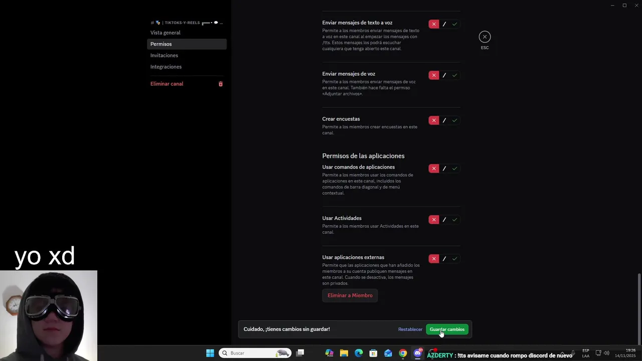Screen dimensions: 642x361
Task: Deny 'Crear encuestas' permission with red X
Action: [434, 120]
